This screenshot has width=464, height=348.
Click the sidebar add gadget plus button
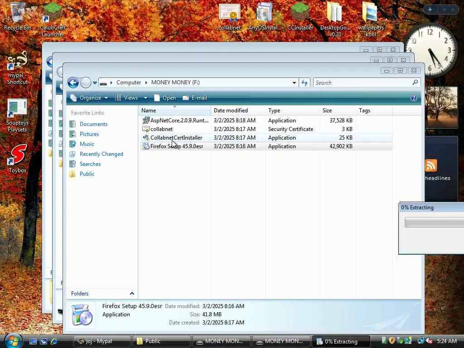point(430,10)
